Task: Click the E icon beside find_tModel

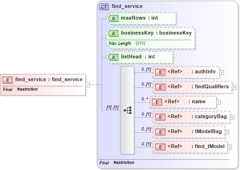Action: point(160,147)
